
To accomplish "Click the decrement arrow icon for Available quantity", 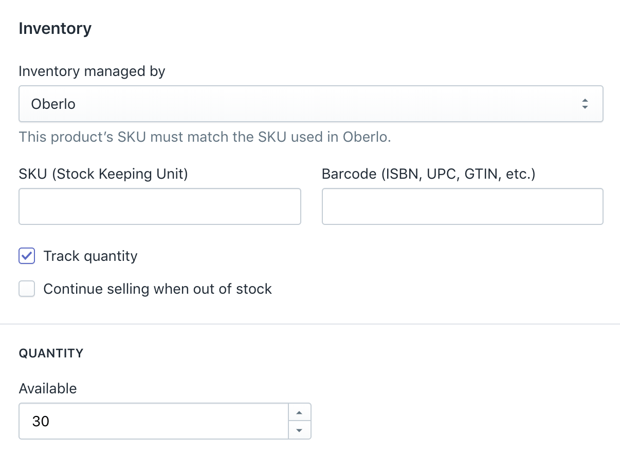I will (299, 430).
